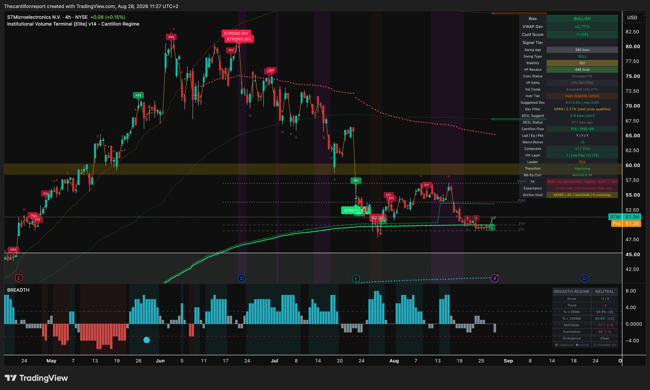Screen dimensions: 650x390
Task: Open the purple lightning event marker
Action: click(x=495, y=278)
